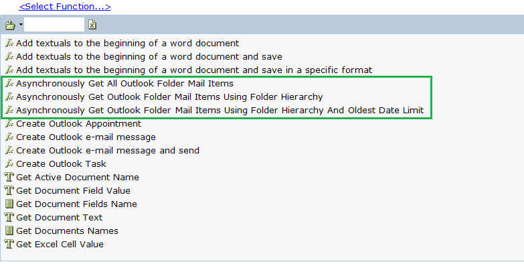This screenshot has width=524, height=264.
Task: Pick the Get Document Text function
Action: 59,218
